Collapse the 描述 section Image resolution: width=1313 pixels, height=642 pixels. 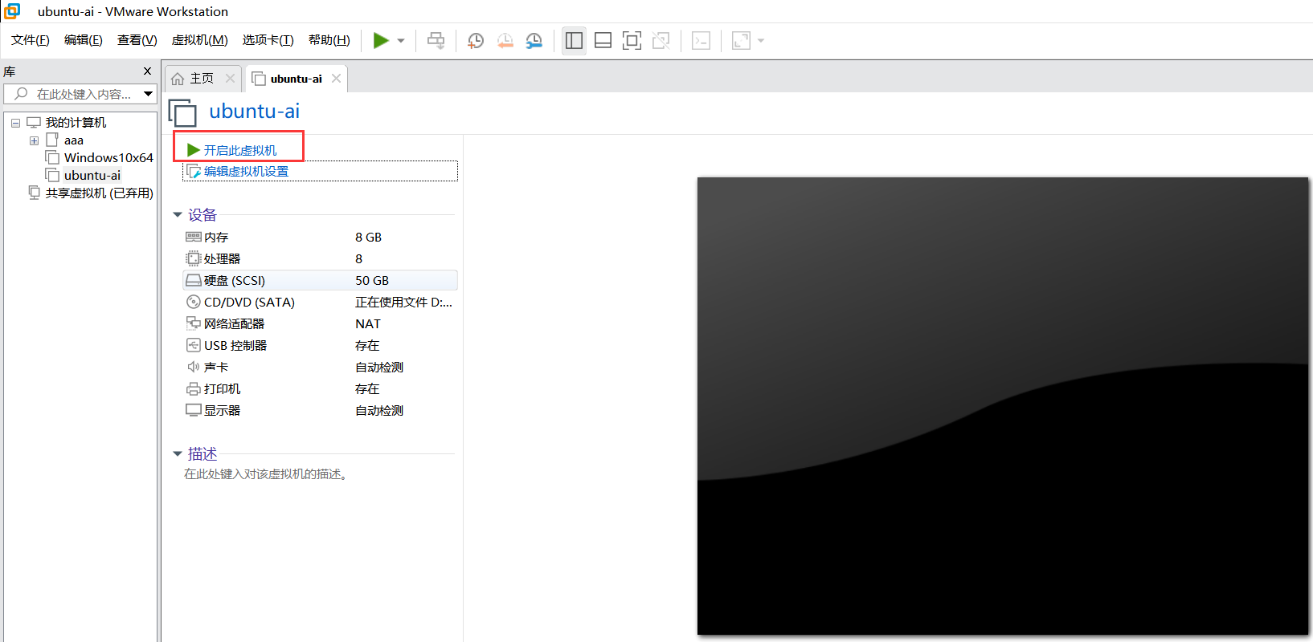[x=178, y=454]
